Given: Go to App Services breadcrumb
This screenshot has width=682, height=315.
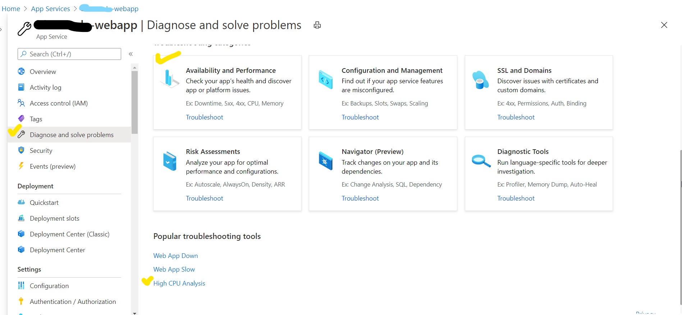Looking at the screenshot, I should click(50, 9).
